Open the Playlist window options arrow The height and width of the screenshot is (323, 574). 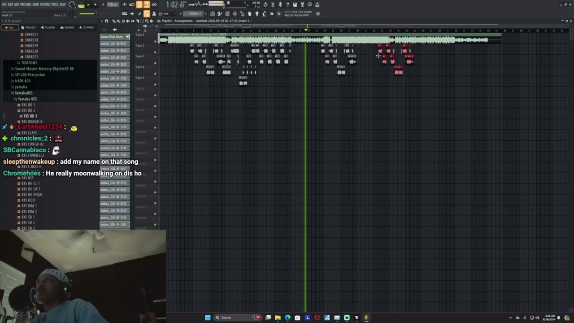[102, 21]
